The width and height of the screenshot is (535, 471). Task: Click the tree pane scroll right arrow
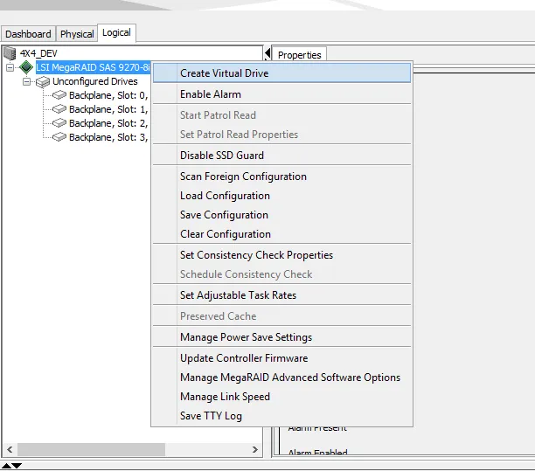click(x=255, y=449)
